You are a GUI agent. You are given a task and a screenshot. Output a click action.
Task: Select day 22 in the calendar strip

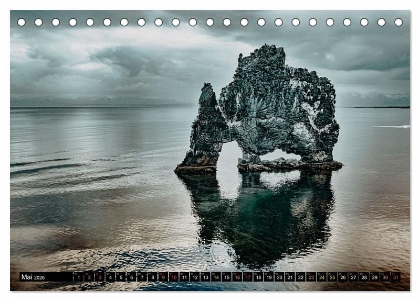pos(301,277)
